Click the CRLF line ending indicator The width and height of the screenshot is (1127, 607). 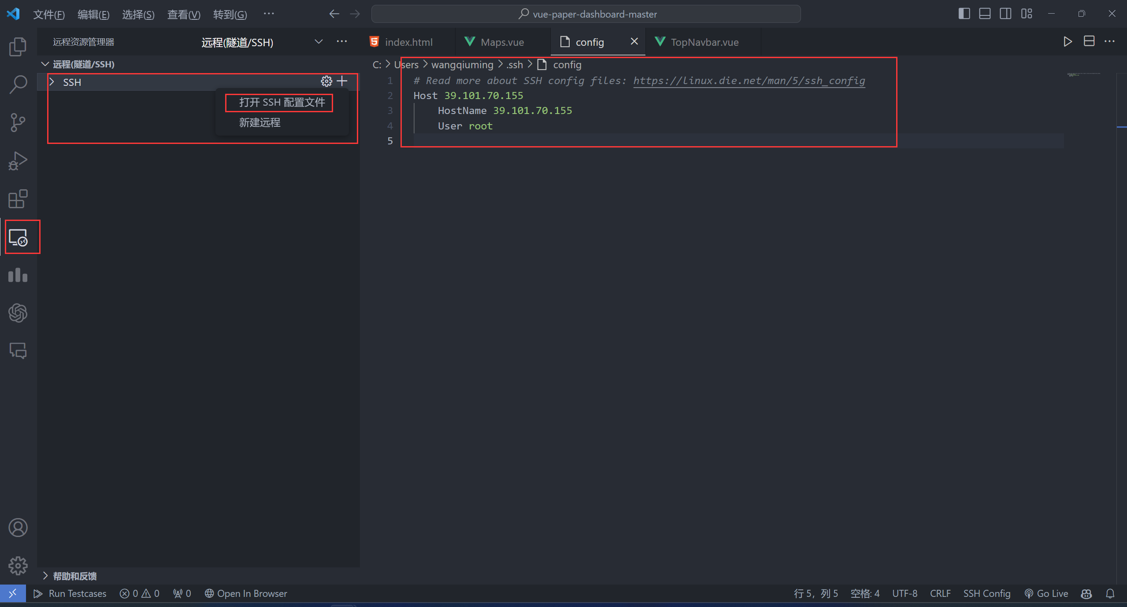[x=940, y=593]
